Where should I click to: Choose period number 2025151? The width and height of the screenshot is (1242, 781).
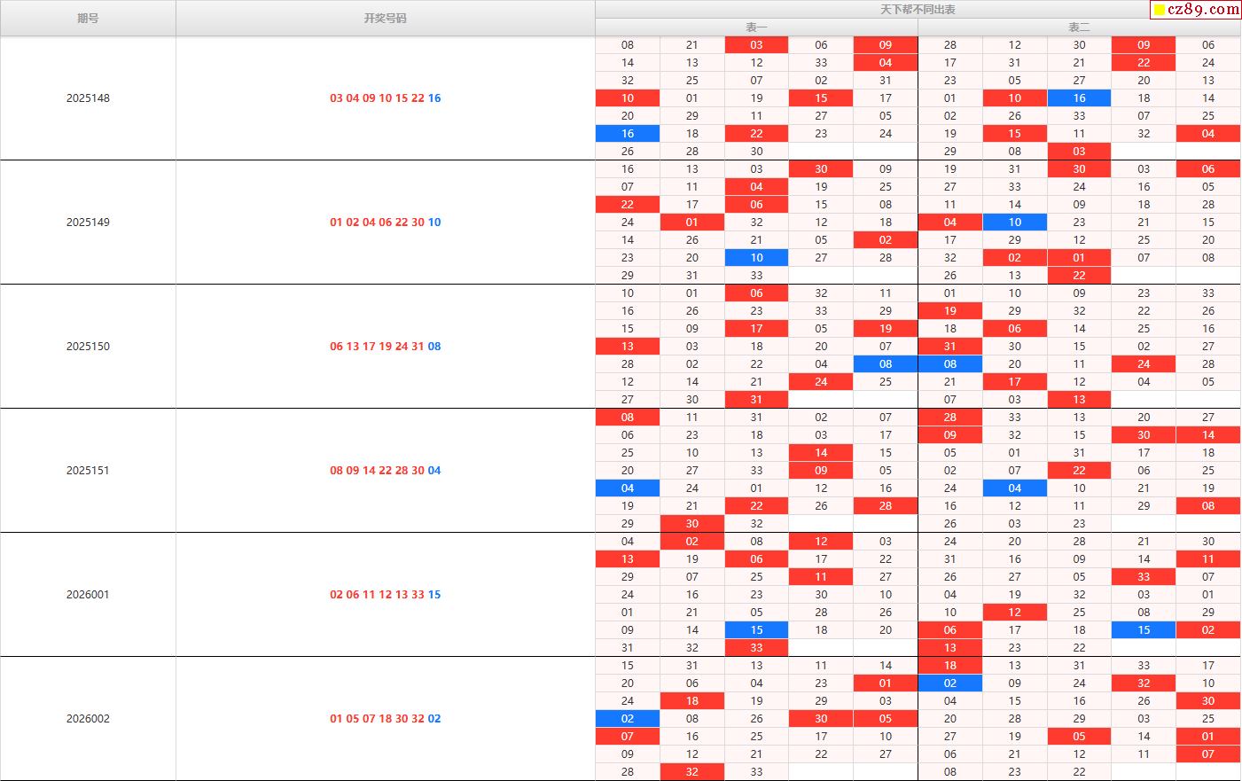[88, 471]
